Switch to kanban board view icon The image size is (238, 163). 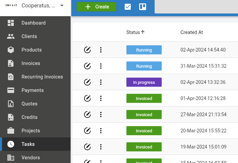(143, 7)
